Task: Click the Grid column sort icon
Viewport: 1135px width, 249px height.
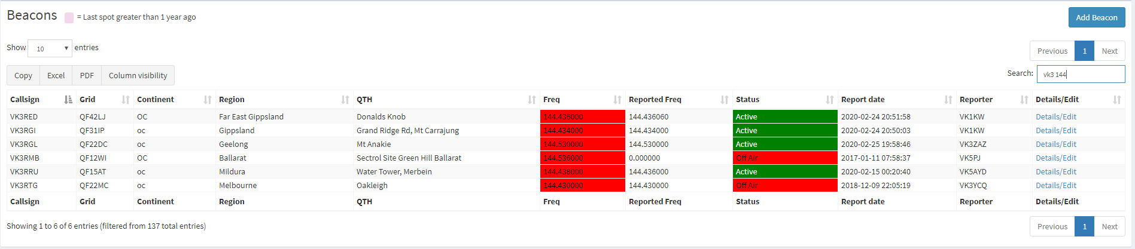Action: 126,100
